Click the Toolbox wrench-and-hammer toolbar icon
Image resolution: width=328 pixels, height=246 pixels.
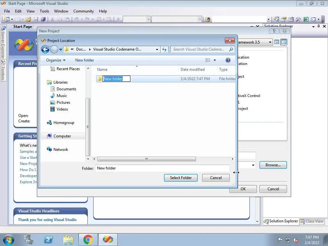pyautogui.click(x=298, y=19)
